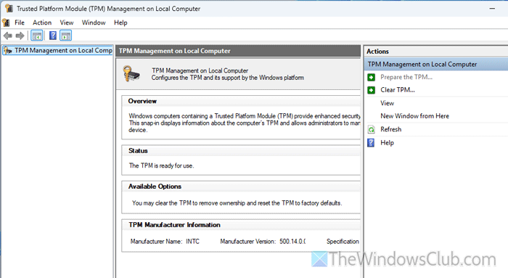Click the Help action label
The height and width of the screenshot is (278, 508).
[x=387, y=143]
